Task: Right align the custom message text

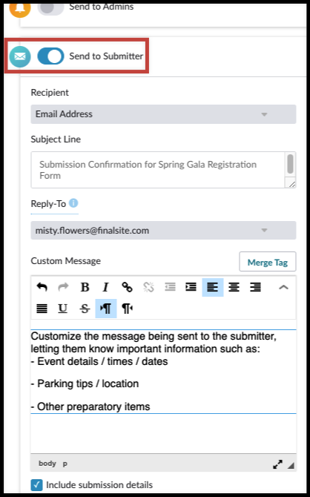Action: point(255,287)
